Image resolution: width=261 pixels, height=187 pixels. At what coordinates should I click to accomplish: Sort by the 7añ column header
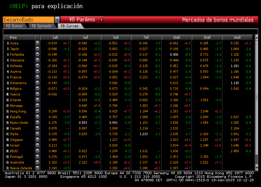[146, 38]
